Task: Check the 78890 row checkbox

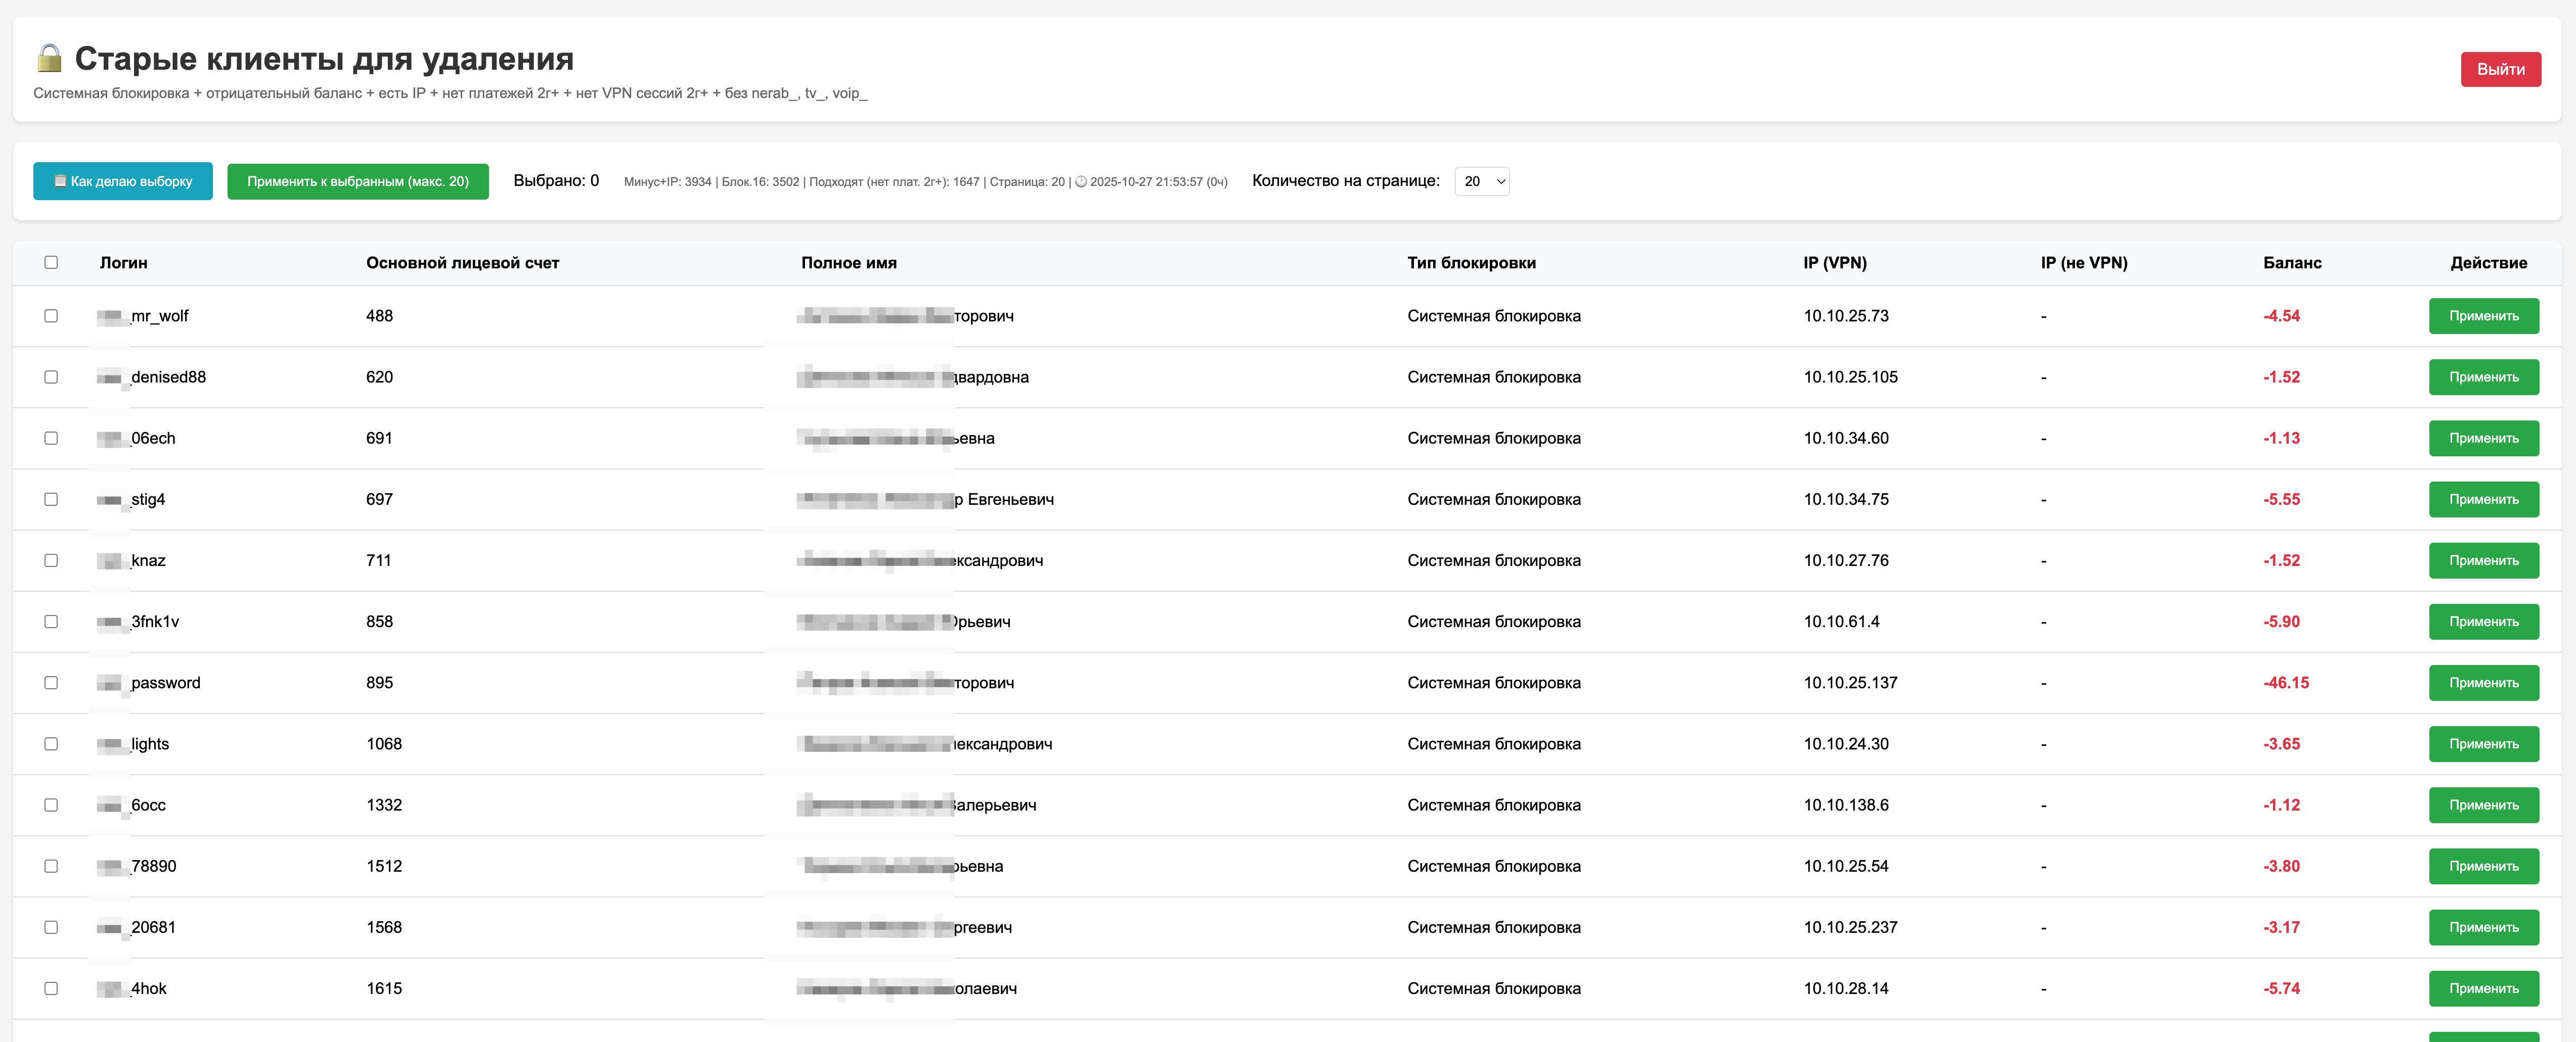Action: (x=51, y=866)
